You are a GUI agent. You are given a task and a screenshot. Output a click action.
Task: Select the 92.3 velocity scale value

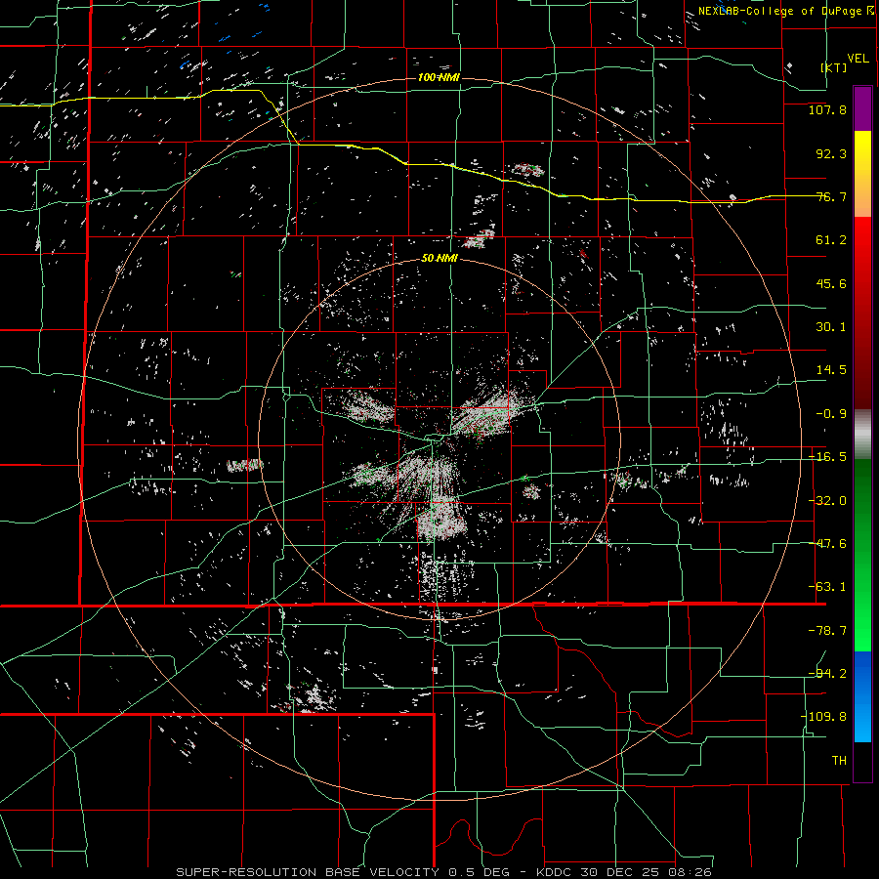pos(831,153)
